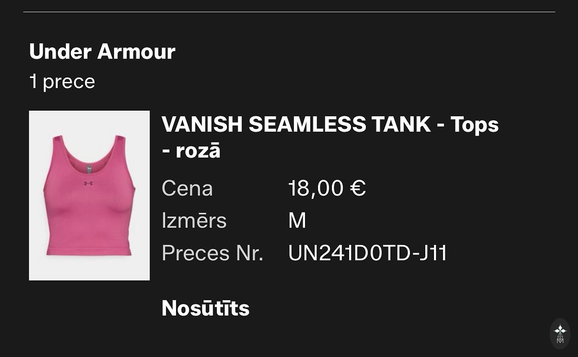578x357 pixels.
Task: Select the item number UN241D0TD-J11
Action: [367, 253]
